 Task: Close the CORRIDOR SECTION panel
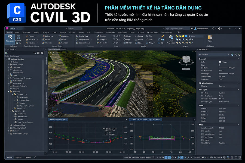[194, 120]
